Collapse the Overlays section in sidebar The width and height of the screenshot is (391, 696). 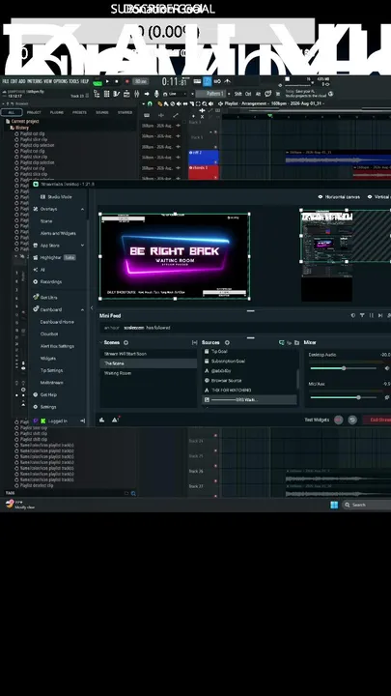82,209
